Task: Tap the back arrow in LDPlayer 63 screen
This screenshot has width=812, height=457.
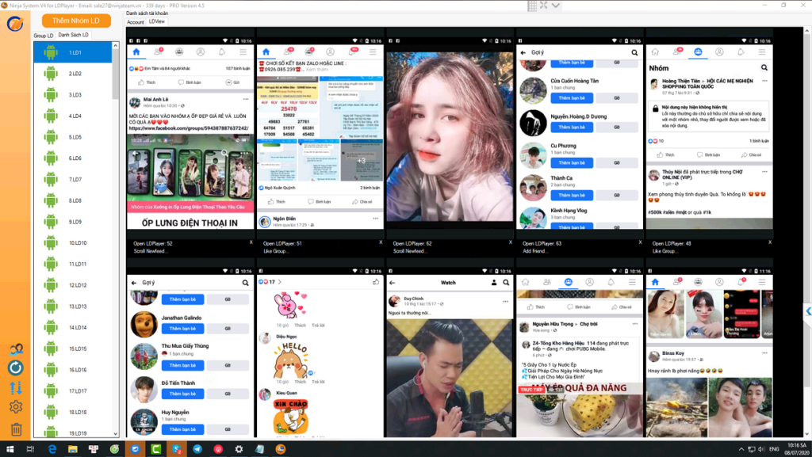Action: pos(523,53)
